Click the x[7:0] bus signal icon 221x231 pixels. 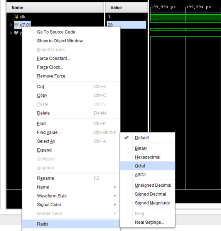coord(16,25)
